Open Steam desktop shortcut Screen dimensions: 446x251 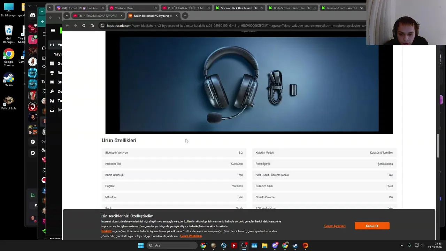click(9, 79)
